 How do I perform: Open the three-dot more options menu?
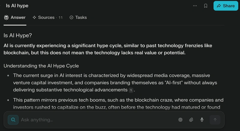pos(195,6)
